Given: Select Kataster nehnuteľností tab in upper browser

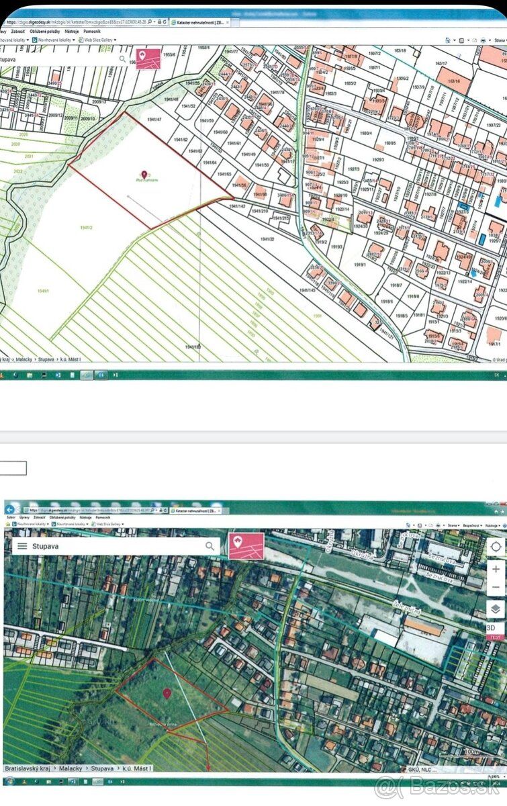Looking at the screenshot, I should tap(201, 22).
